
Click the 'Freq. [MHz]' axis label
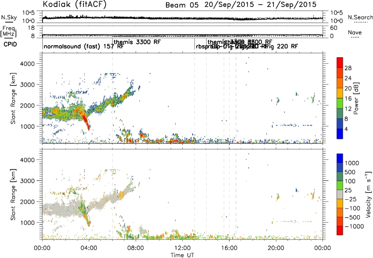pyautogui.click(x=8, y=32)
